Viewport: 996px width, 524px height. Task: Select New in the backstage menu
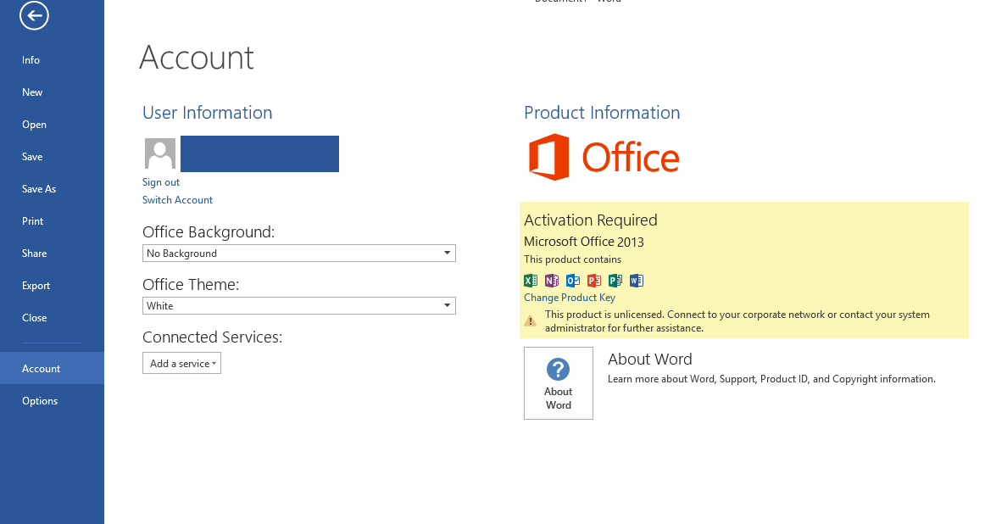pos(52,92)
